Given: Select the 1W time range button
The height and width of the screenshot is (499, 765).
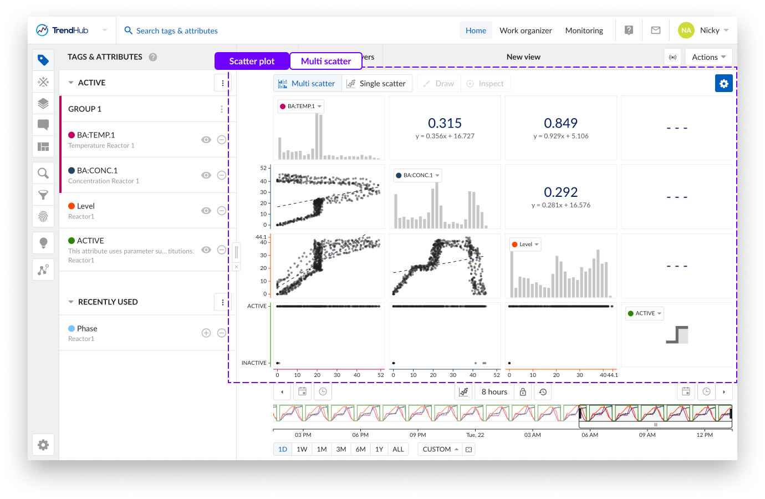Looking at the screenshot, I should (302, 449).
